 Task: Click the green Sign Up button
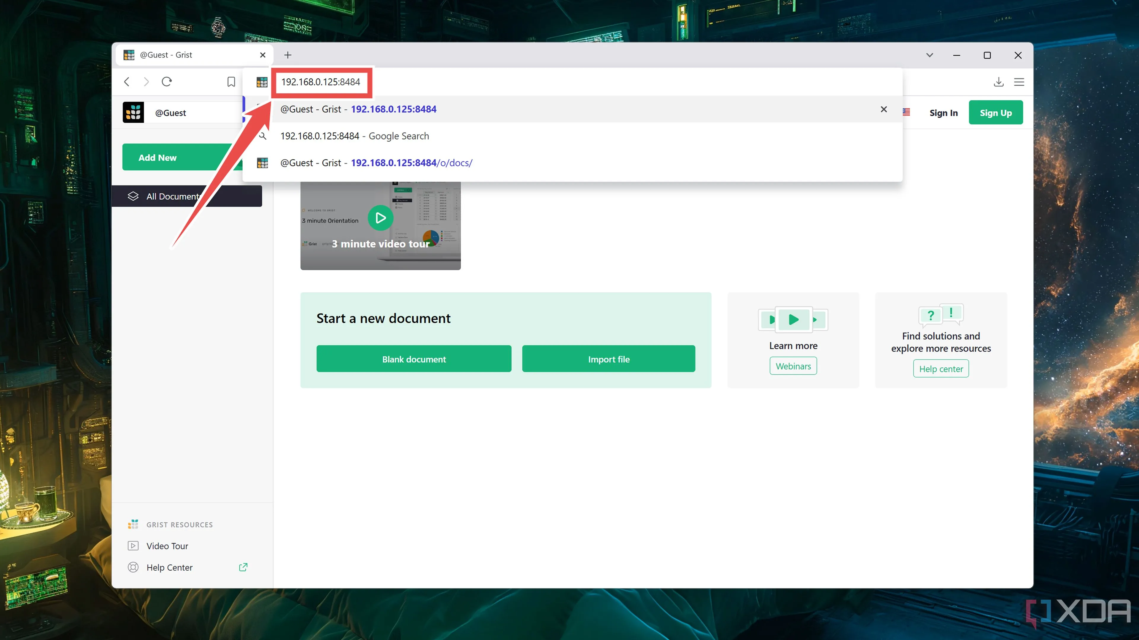pyautogui.click(x=996, y=112)
